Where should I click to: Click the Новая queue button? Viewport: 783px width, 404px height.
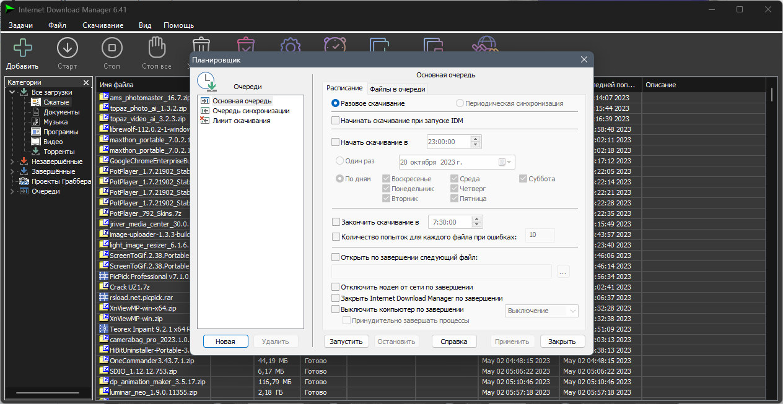(x=225, y=341)
